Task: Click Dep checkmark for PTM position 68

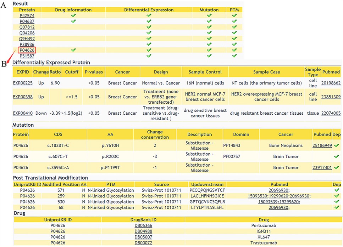Action: 337,207
